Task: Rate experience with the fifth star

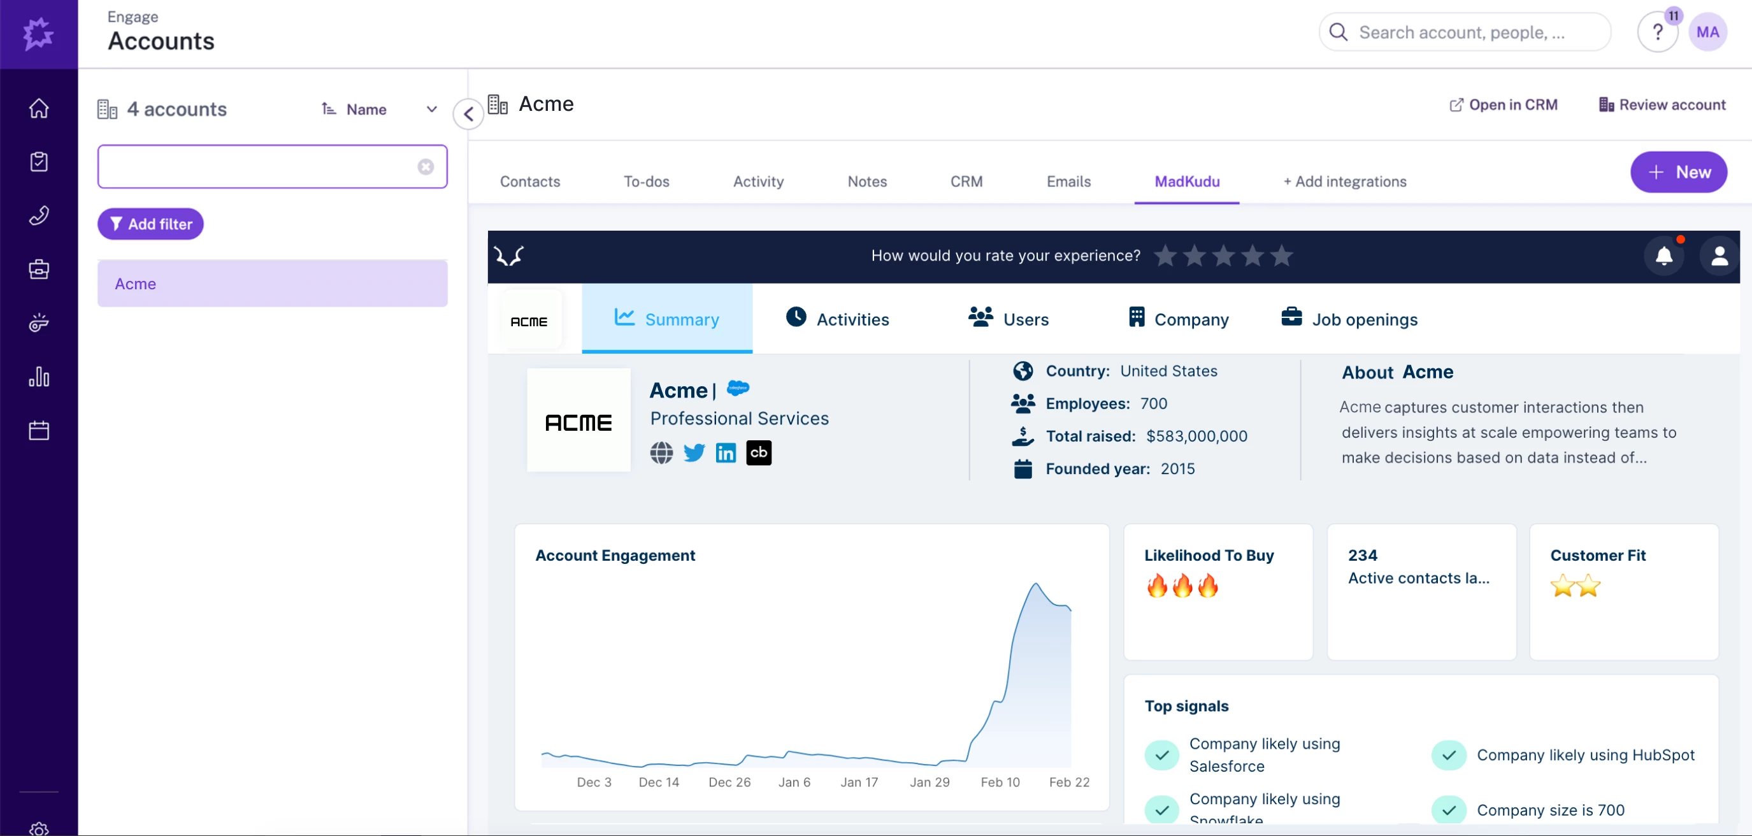Action: [1281, 256]
